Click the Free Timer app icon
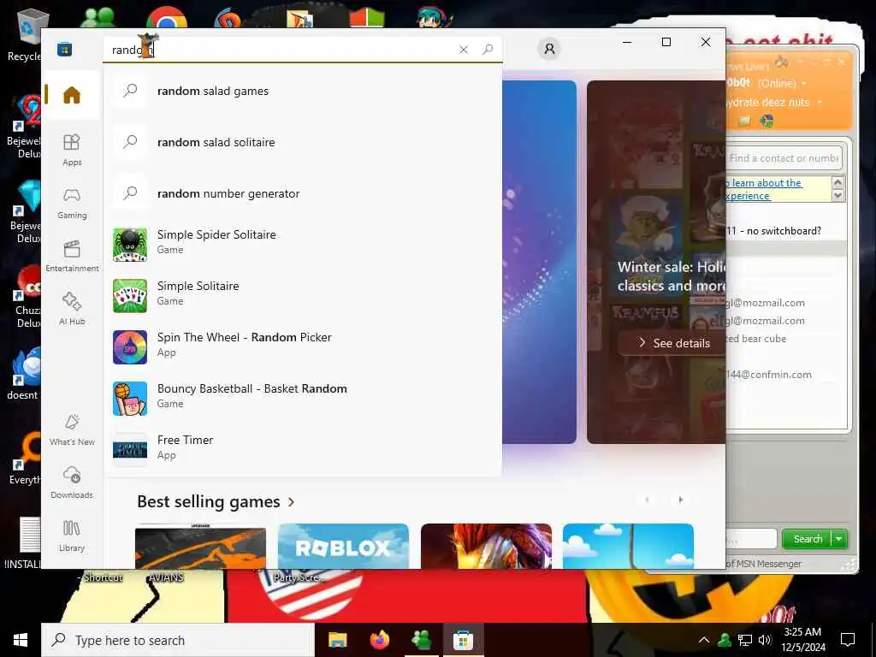The height and width of the screenshot is (657, 876). pos(130,449)
